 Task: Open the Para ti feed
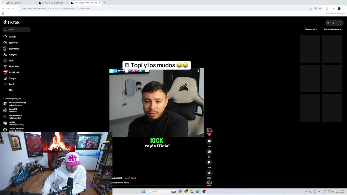pos(12,37)
